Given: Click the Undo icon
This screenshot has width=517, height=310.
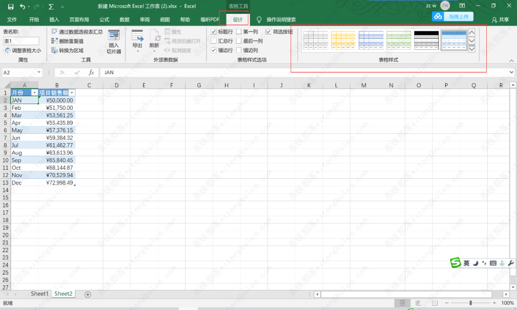Looking at the screenshot, I should (23, 6).
